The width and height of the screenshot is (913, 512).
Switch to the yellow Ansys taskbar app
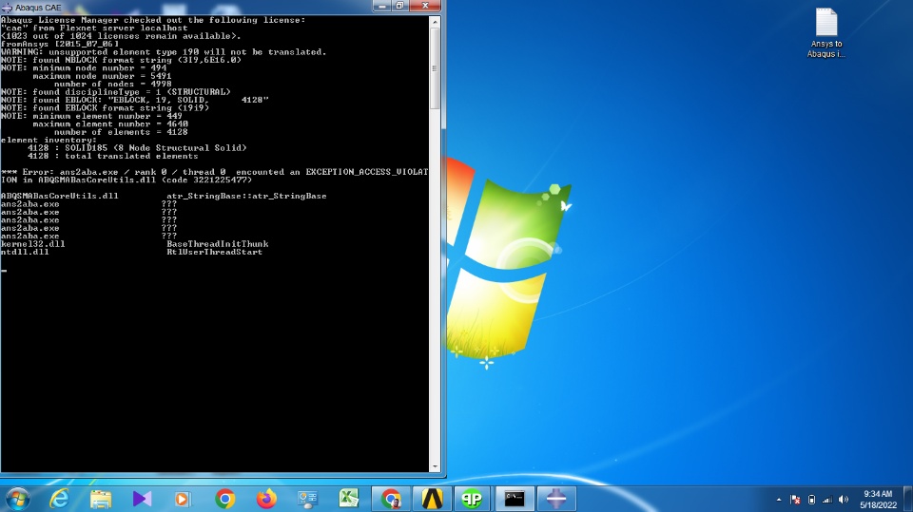coord(432,499)
